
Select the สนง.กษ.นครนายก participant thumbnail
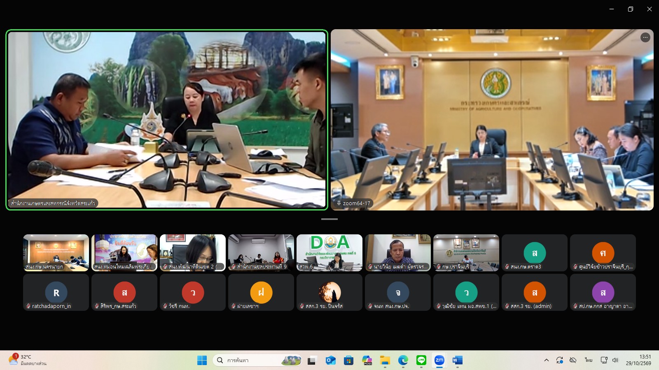point(56,253)
